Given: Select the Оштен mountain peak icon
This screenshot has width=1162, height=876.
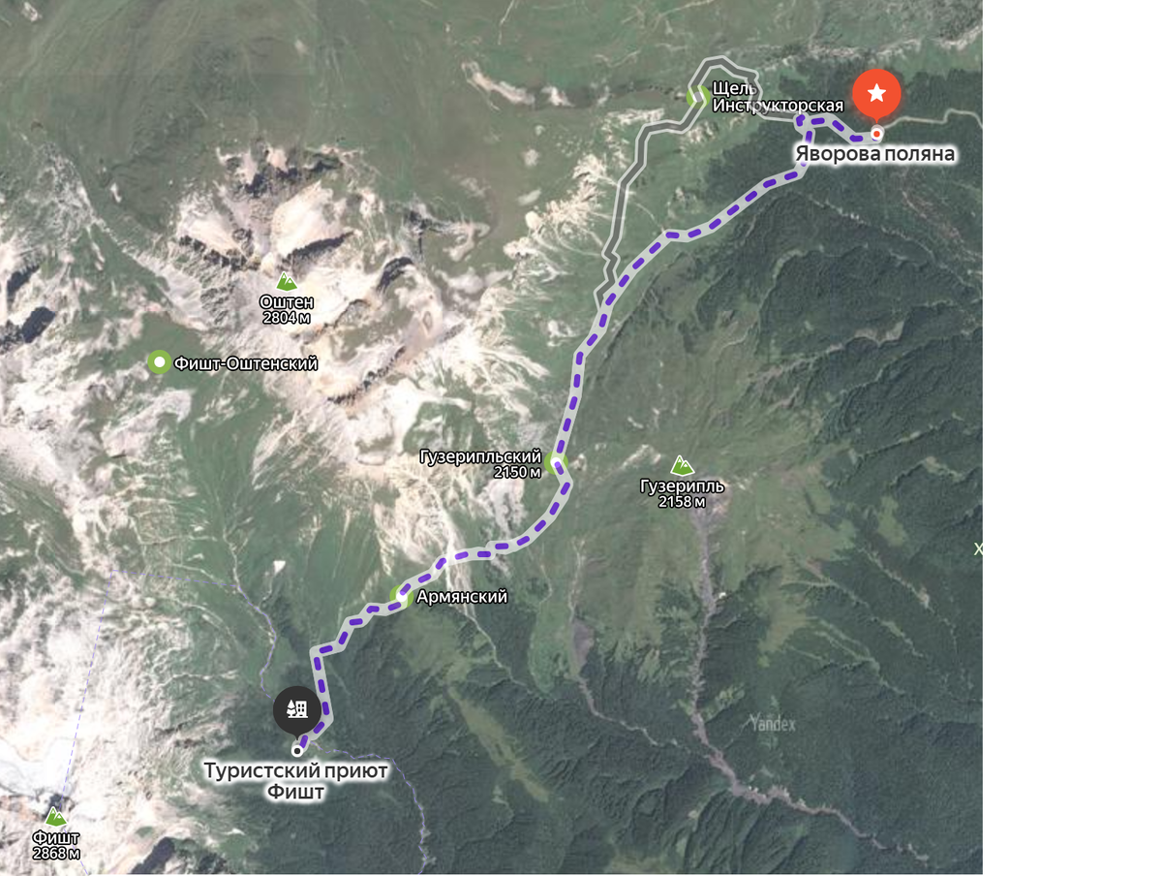Looking at the screenshot, I should [286, 282].
